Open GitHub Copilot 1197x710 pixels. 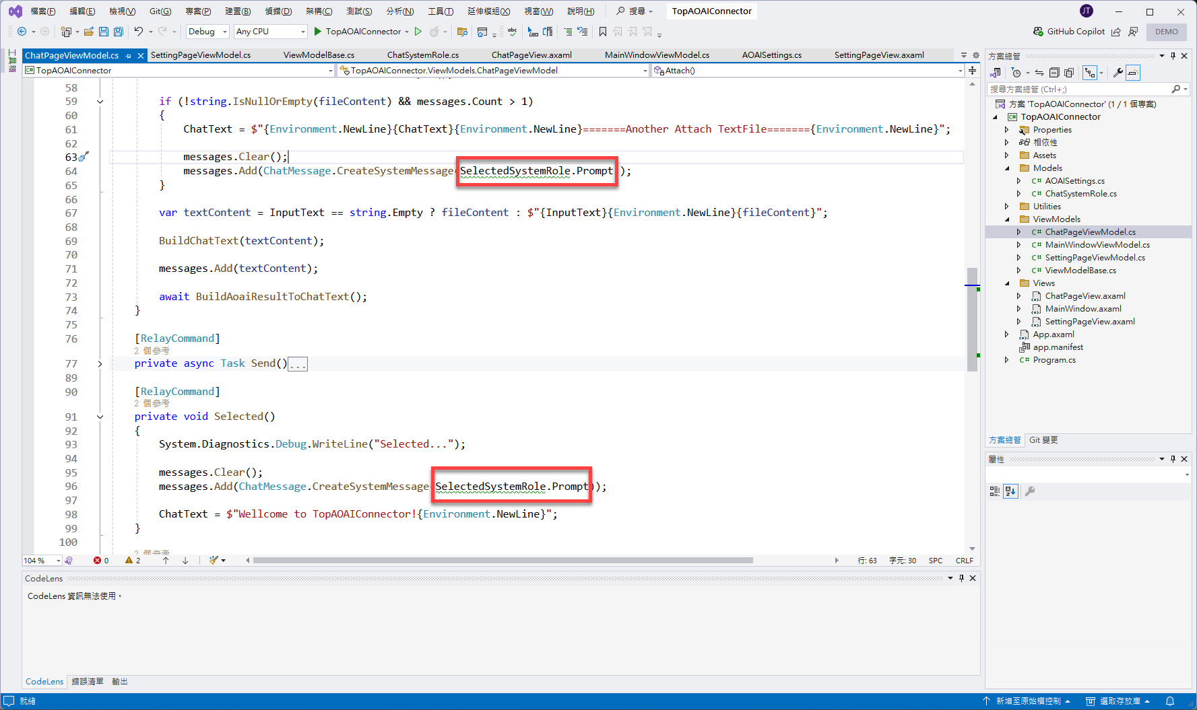click(x=1069, y=32)
